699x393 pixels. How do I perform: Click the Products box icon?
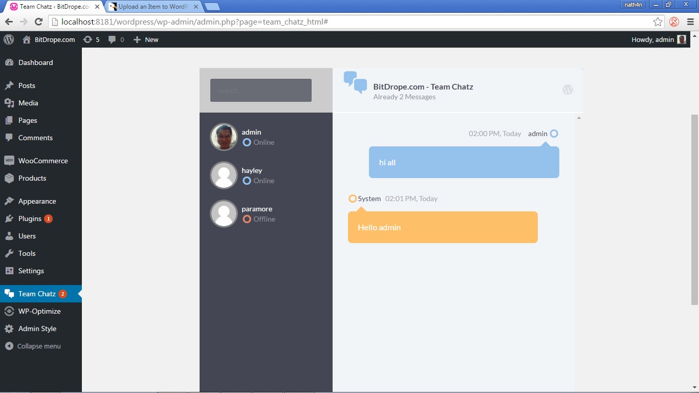(9, 178)
